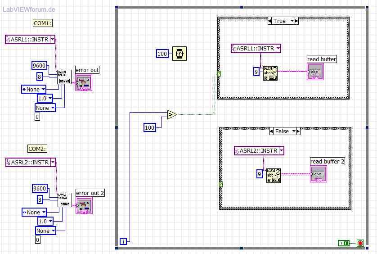Image resolution: width=377 pixels, height=254 pixels.
Task: Click the False case selector terminal
Action: point(221,185)
